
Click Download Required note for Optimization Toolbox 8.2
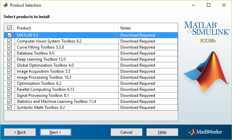click(138, 83)
